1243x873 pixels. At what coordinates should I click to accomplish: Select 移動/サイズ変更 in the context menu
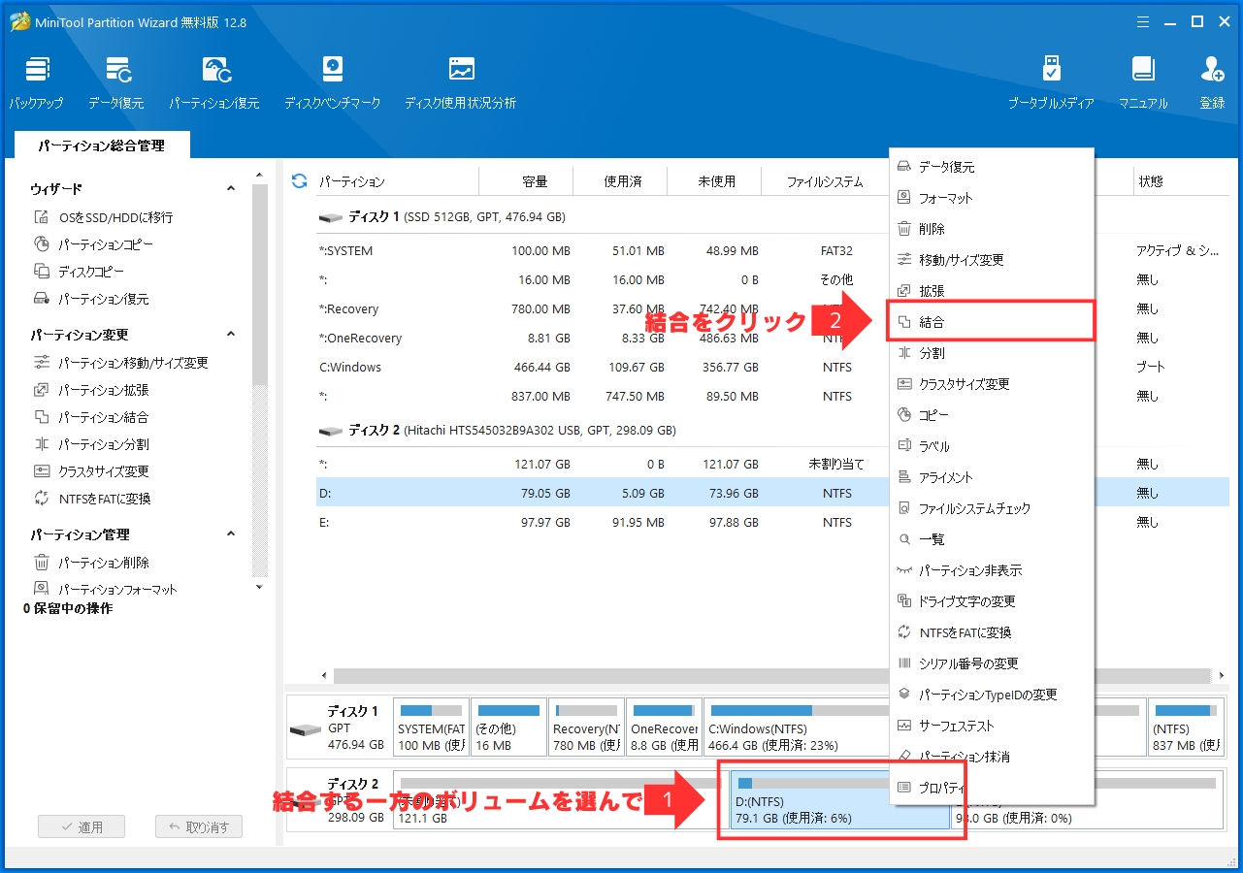(x=992, y=260)
